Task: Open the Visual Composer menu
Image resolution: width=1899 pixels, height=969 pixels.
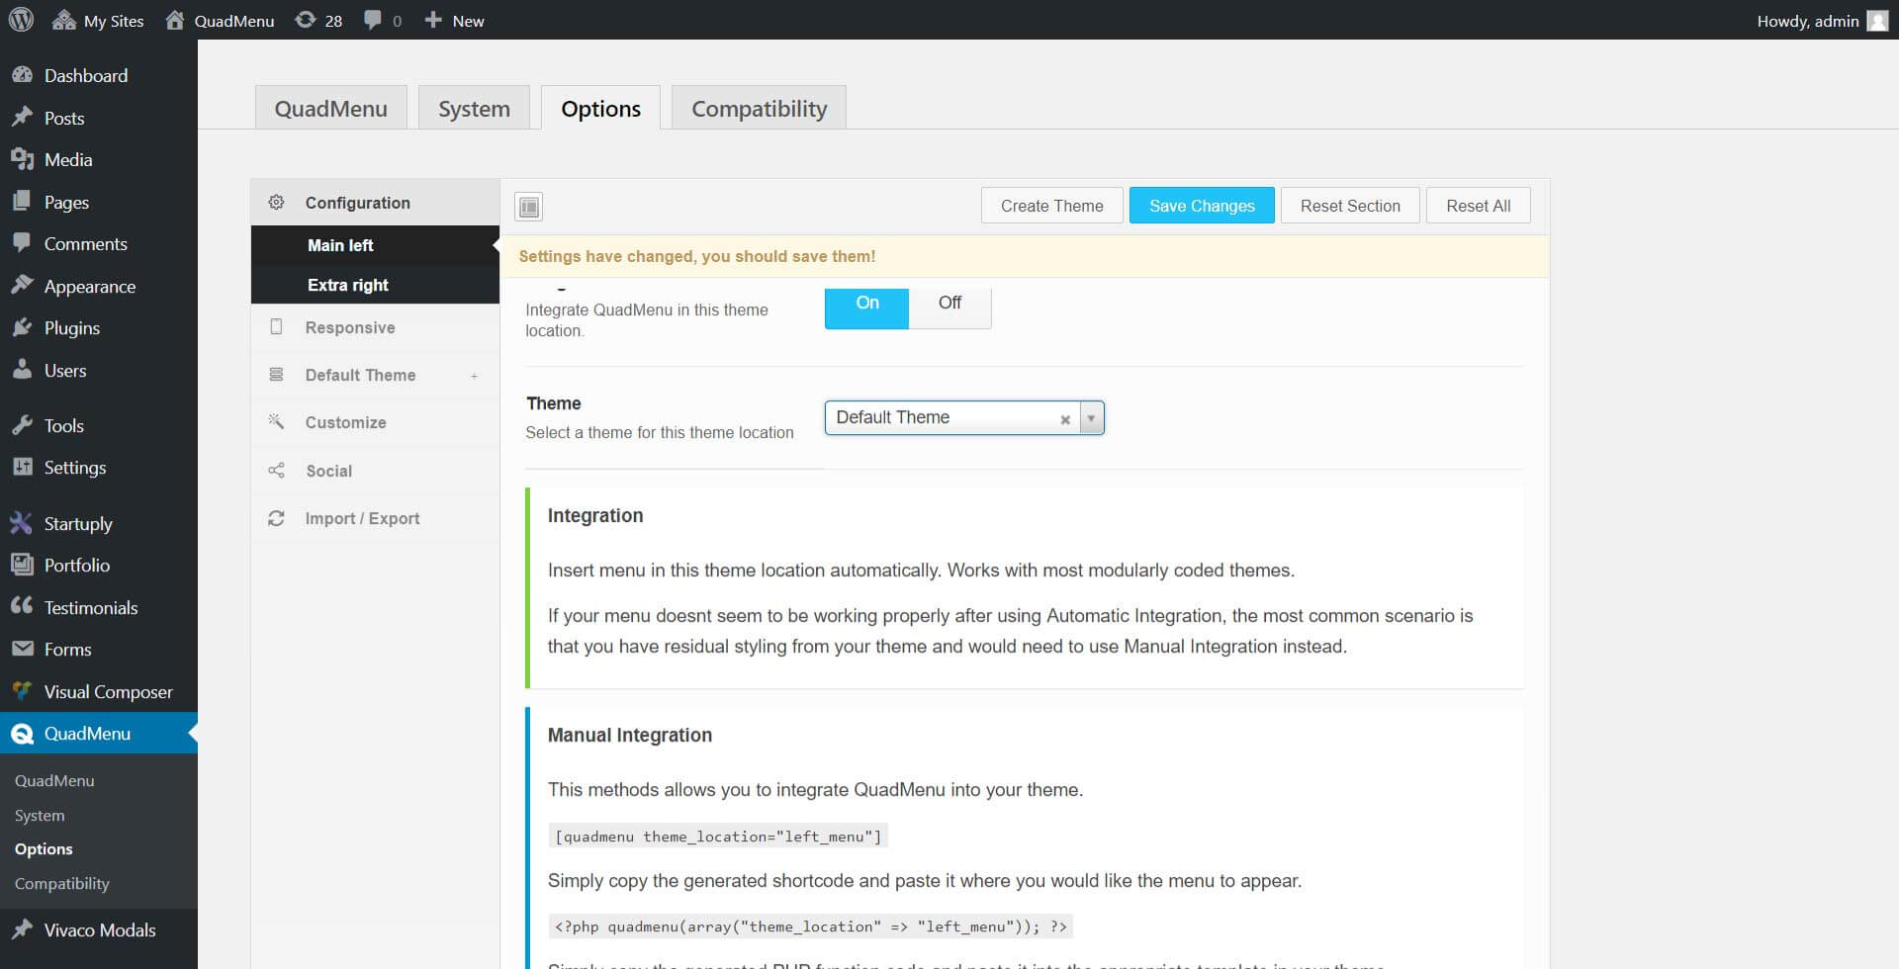Action: pyautogui.click(x=99, y=691)
